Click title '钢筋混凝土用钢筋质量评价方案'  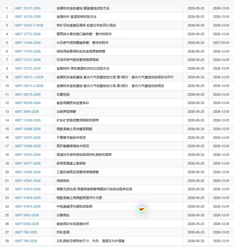[79, 198]
